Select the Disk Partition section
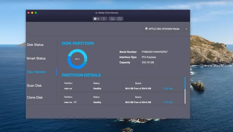The width and height of the screenshot is (233, 132). tap(37, 72)
